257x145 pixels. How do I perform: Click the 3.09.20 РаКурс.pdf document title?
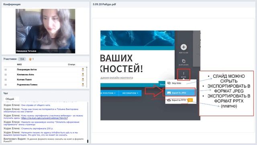(104, 4)
